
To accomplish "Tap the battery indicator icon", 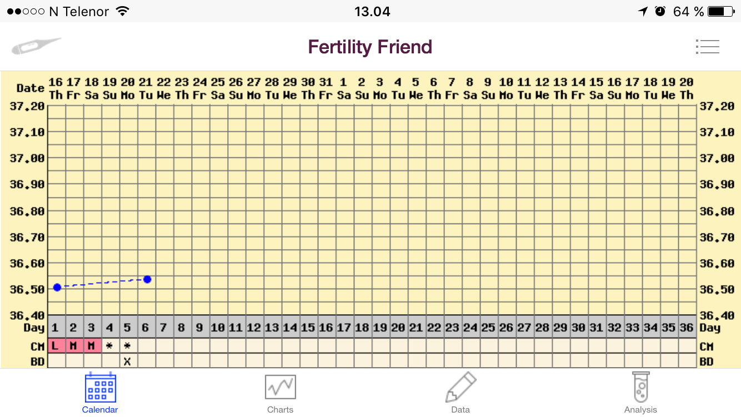I will [x=720, y=11].
